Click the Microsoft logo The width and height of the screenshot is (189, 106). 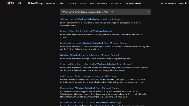point(14,3)
